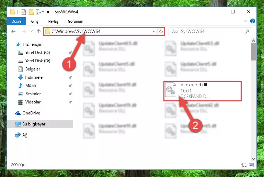Click the pin icon next to Yerel Disk (C:)
Image resolution: width=264 pixels, height=177 pixels.
pyautogui.click(x=70, y=53)
